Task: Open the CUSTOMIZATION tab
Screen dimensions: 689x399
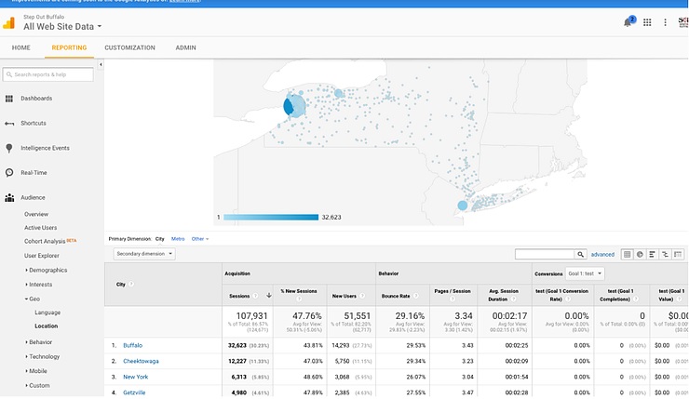Action: pos(129,47)
